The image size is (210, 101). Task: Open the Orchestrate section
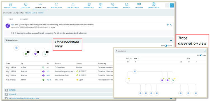click(153, 6)
